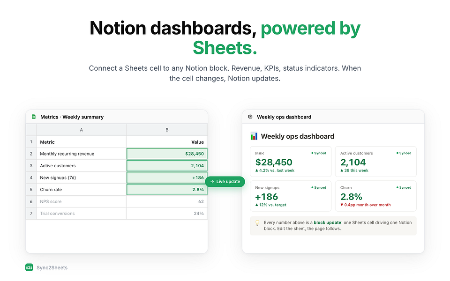
Task: Select the 2.8% cell in the sheet
Action: (167, 190)
